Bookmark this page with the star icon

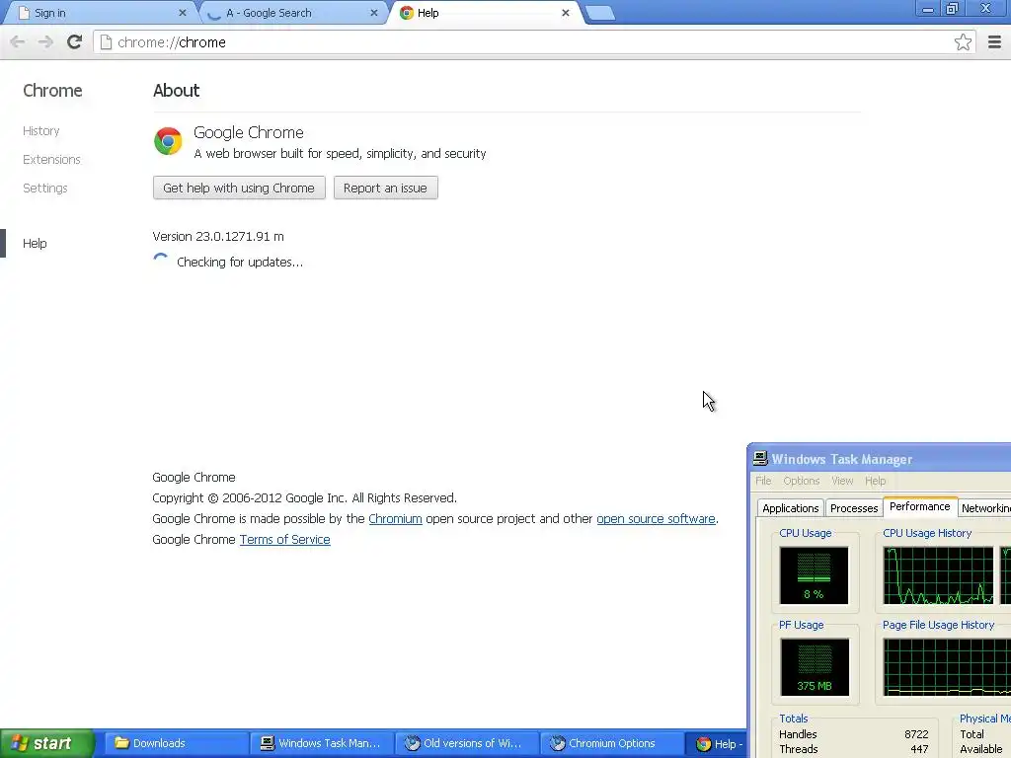point(963,42)
